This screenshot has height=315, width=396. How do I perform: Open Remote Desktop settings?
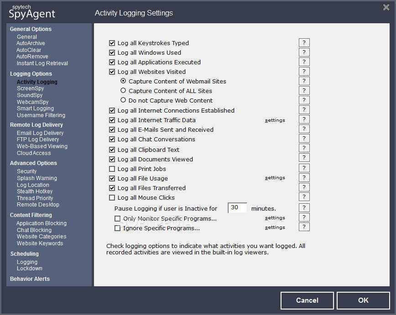tap(38, 205)
